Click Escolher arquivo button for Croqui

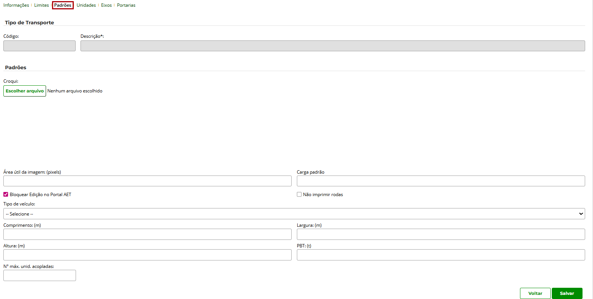coord(25,91)
